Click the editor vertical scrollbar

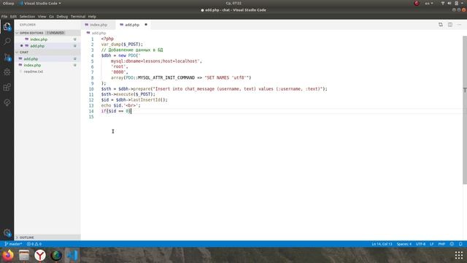pos(465,110)
